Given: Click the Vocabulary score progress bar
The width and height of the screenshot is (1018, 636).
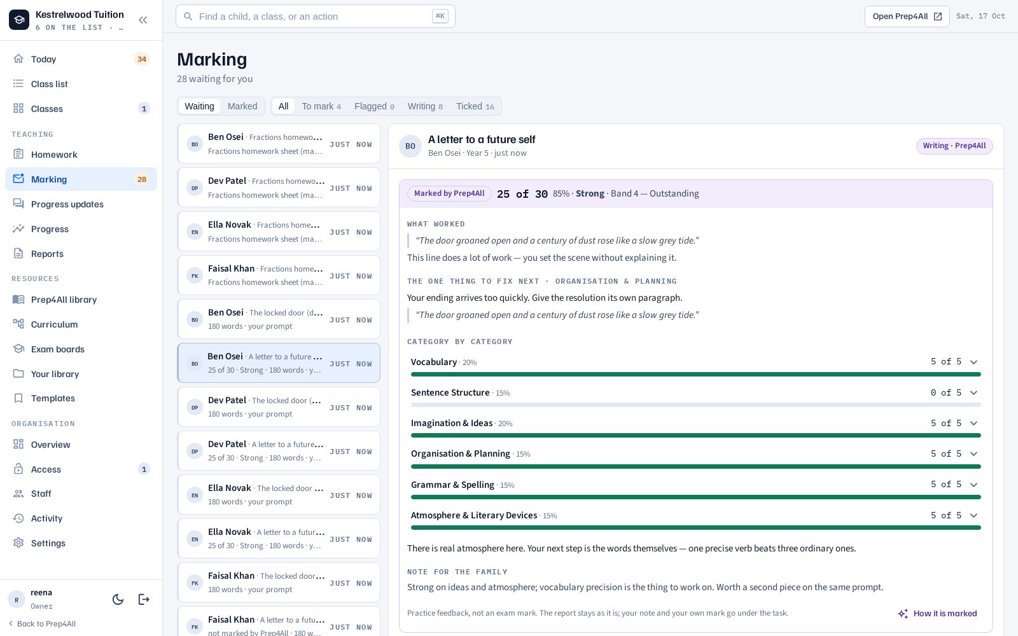Looking at the screenshot, I should (x=695, y=375).
